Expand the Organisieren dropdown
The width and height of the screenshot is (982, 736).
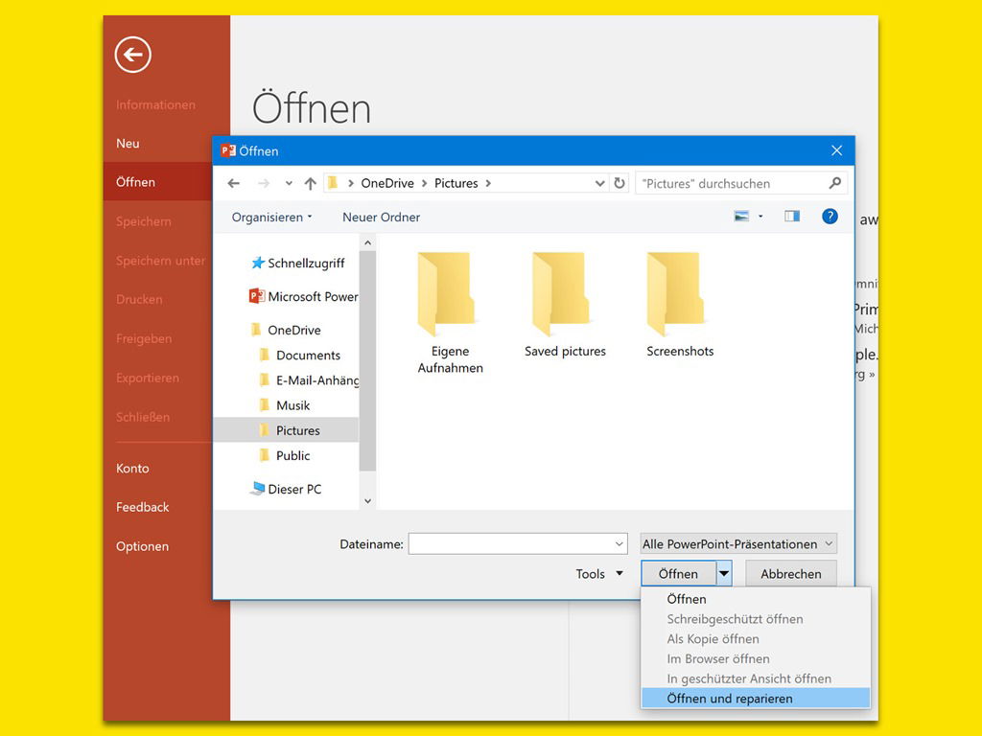(271, 218)
